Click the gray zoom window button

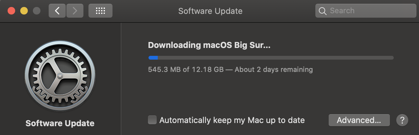click(x=37, y=11)
